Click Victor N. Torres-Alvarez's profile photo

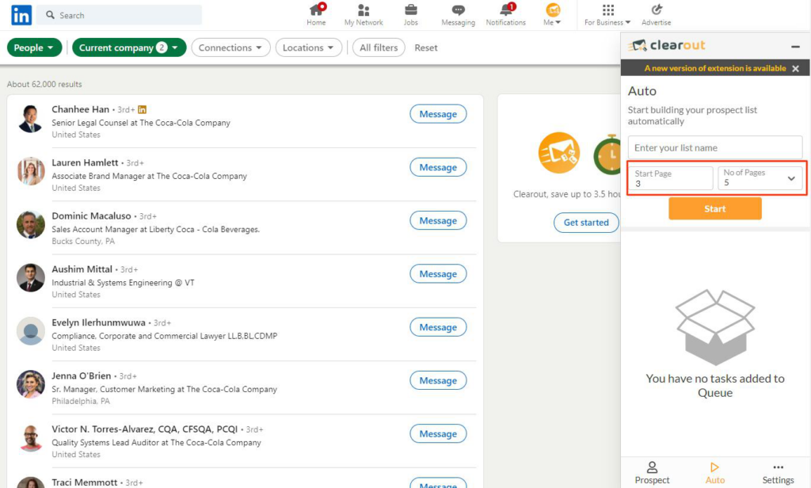point(31,438)
